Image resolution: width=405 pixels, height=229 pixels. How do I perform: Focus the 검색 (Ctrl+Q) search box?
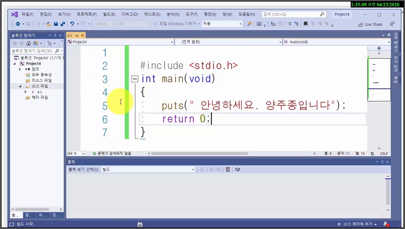(294, 14)
